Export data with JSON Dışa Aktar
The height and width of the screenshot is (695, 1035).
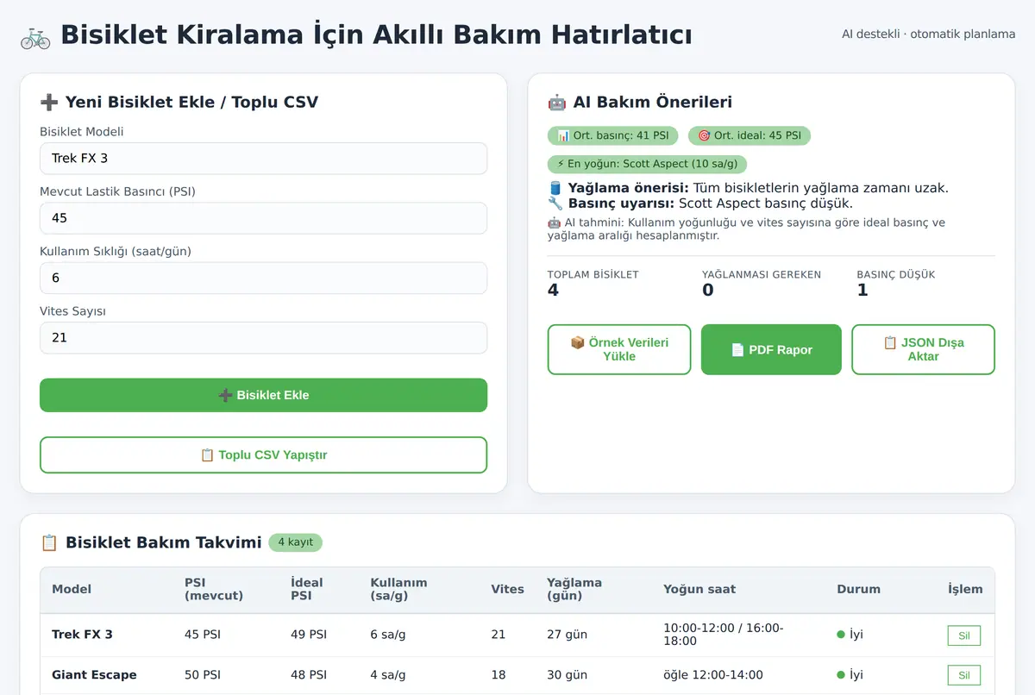coord(923,349)
